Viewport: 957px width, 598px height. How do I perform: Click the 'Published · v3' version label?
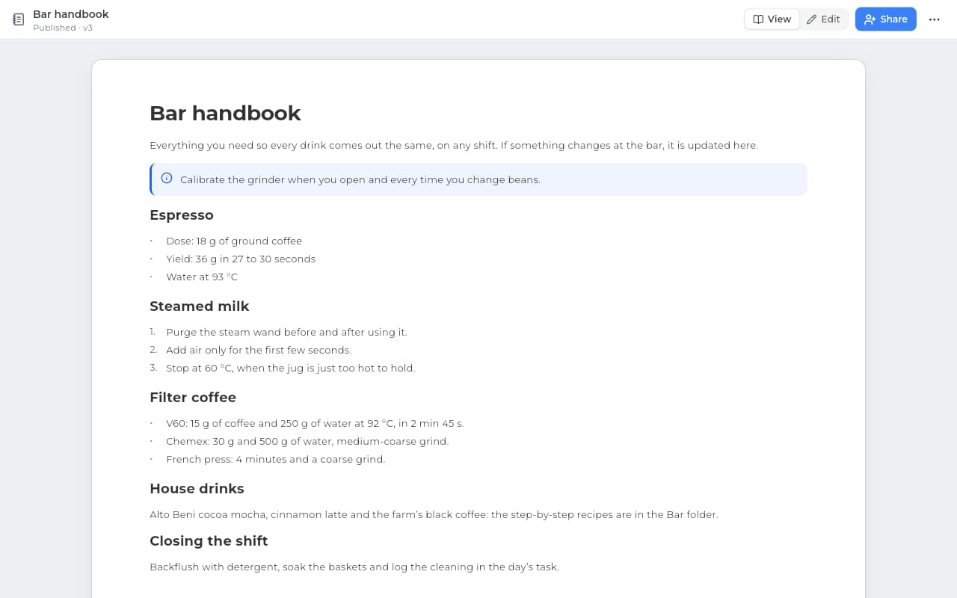[x=63, y=28]
